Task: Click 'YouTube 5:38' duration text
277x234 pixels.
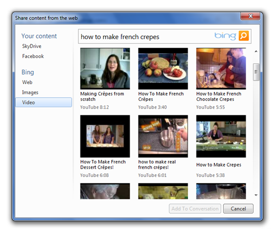Action: (211, 175)
